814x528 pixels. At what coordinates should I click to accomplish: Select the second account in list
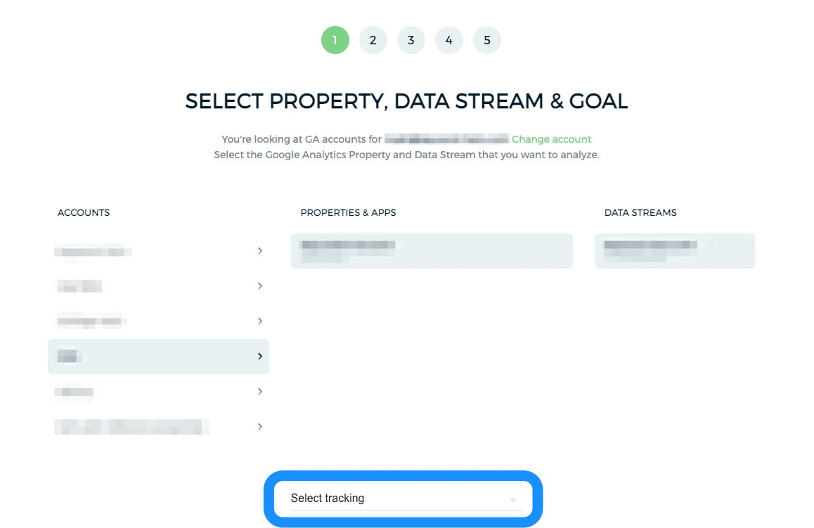[158, 286]
